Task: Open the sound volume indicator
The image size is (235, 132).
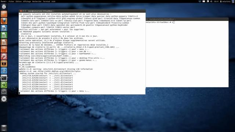Action: (x=211, y=1)
